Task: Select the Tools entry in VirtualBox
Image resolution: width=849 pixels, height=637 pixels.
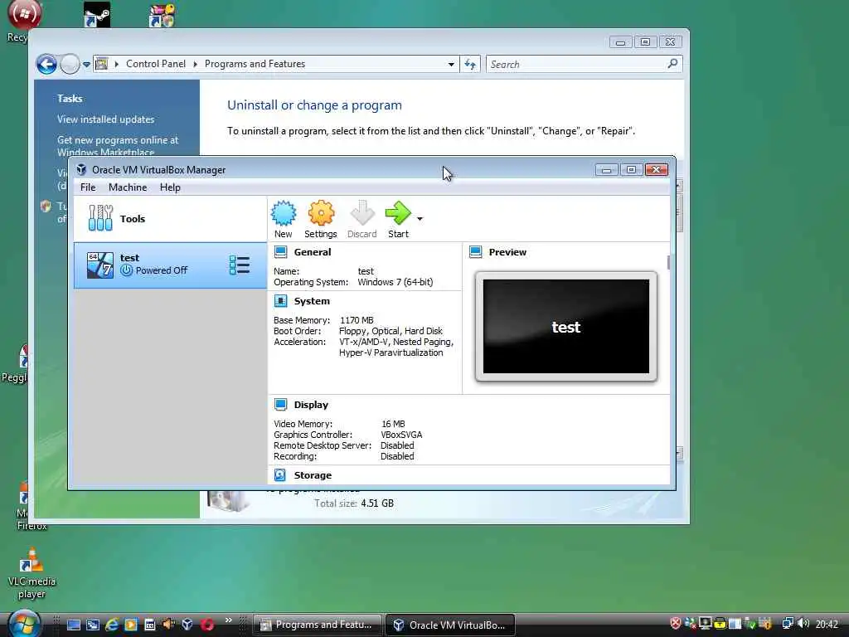Action: pos(170,219)
